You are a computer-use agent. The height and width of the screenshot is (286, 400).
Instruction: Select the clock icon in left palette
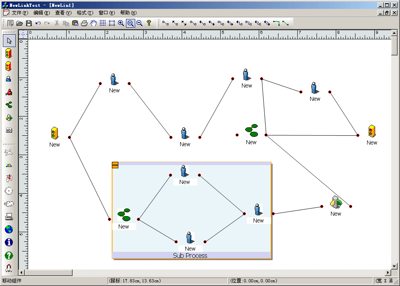click(x=9, y=191)
